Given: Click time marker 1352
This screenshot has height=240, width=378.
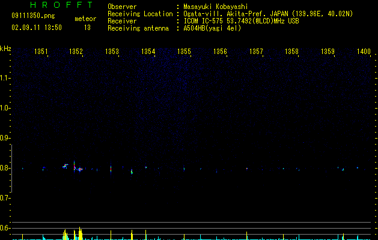Looking at the screenshot, I should (x=76, y=52).
